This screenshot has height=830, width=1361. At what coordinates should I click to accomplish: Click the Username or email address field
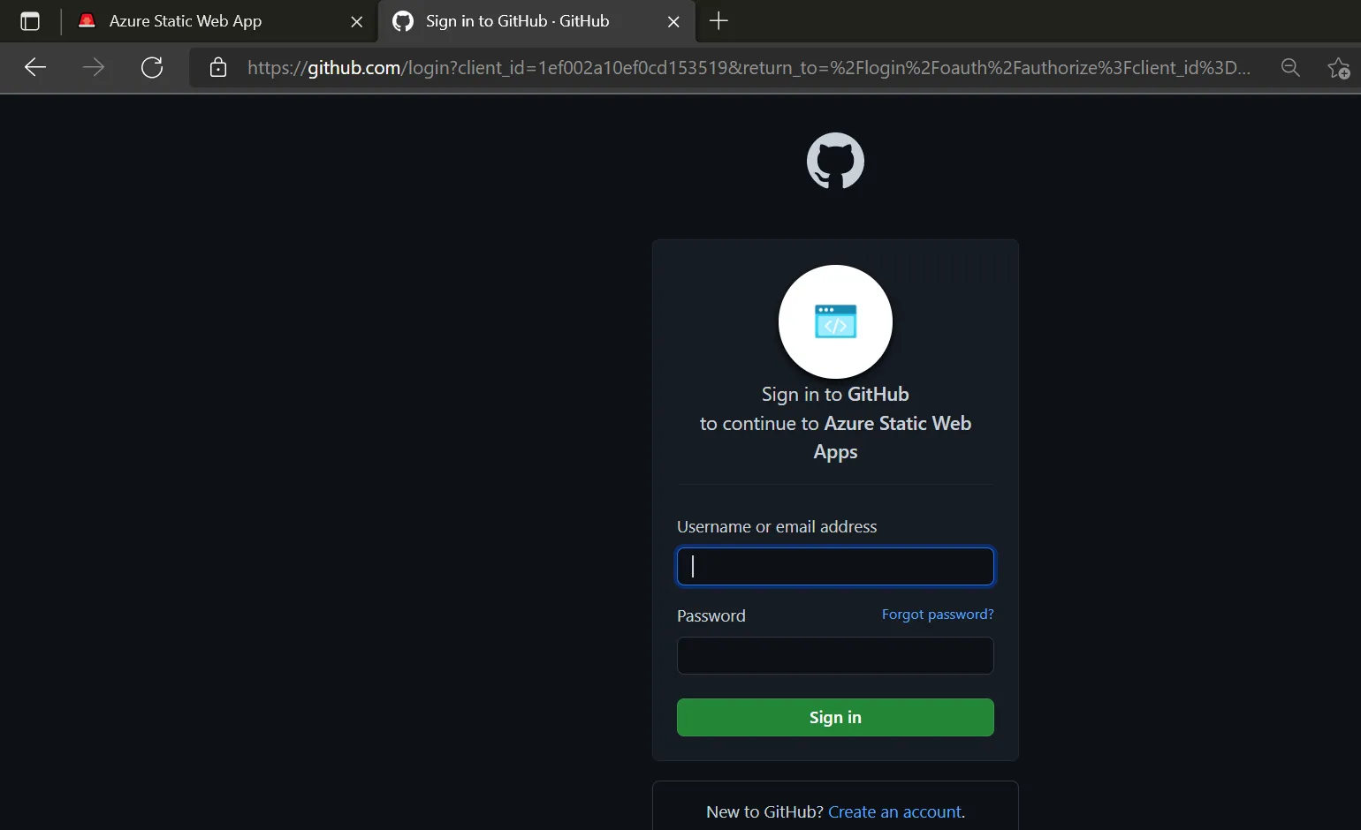[x=835, y=567]
